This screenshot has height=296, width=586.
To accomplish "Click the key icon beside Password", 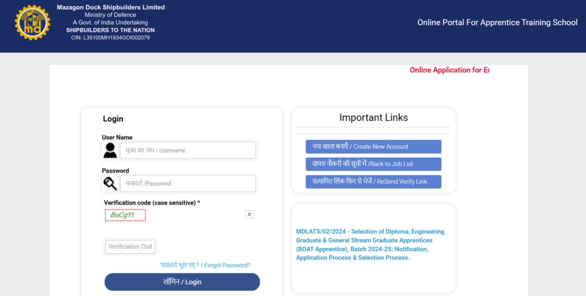I will point(110,183).
